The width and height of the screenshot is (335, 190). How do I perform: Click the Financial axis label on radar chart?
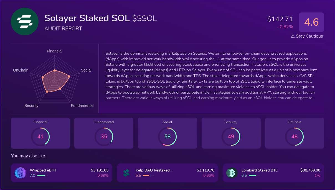[54, 51]
